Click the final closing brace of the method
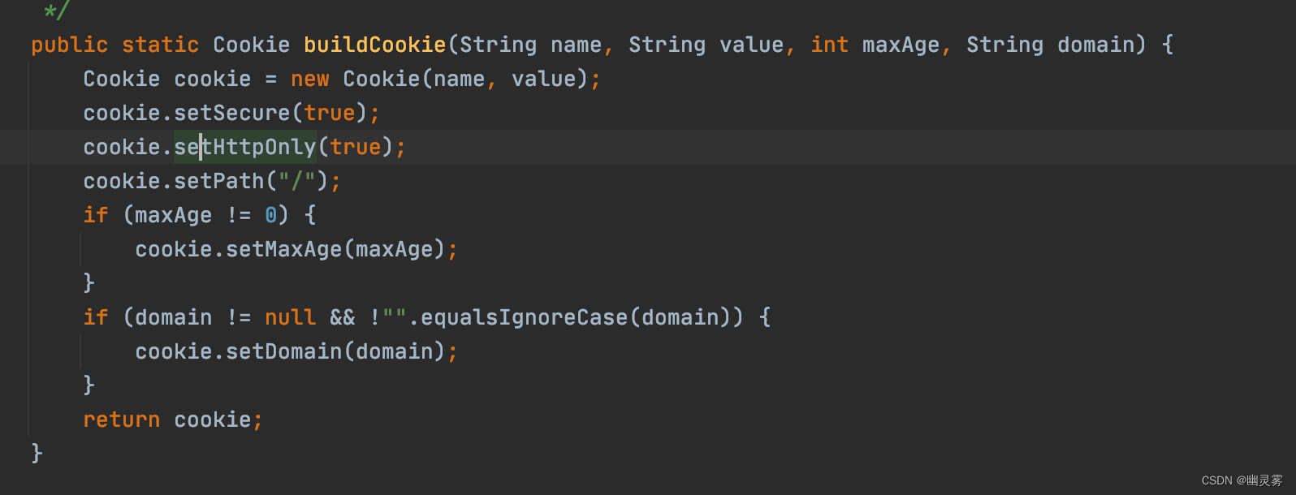The image size is (1296, 495). pos(37,453)
